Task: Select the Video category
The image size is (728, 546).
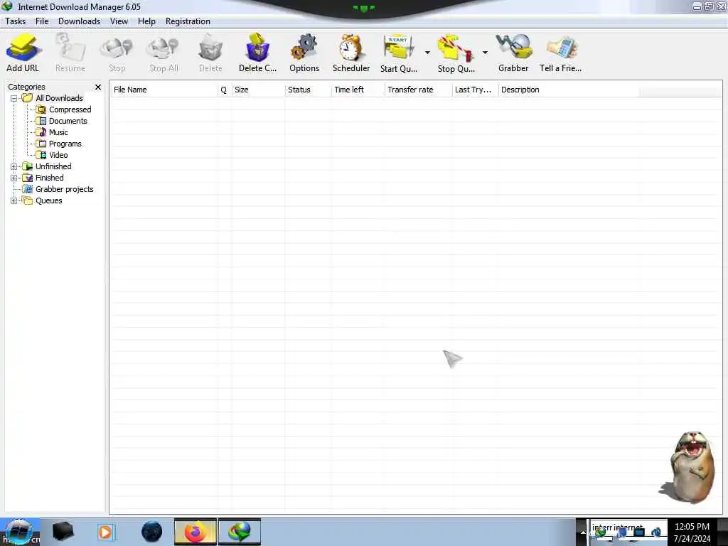Action: 58,155
